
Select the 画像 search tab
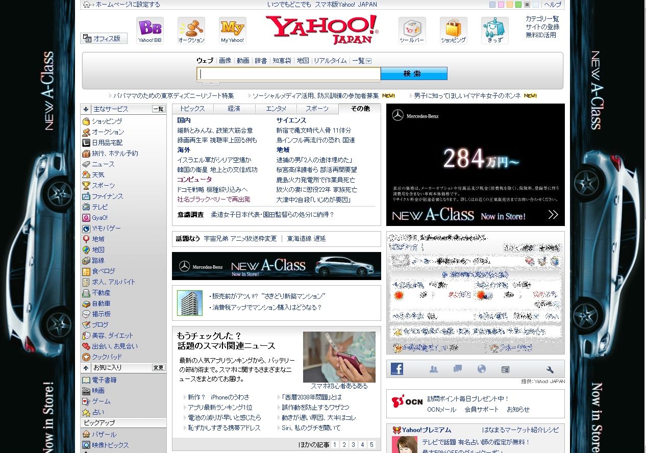click(x=225, y=60)
